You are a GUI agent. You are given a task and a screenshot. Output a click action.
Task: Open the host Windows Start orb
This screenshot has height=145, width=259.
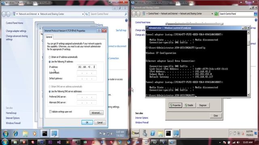[x=5, y=142]
